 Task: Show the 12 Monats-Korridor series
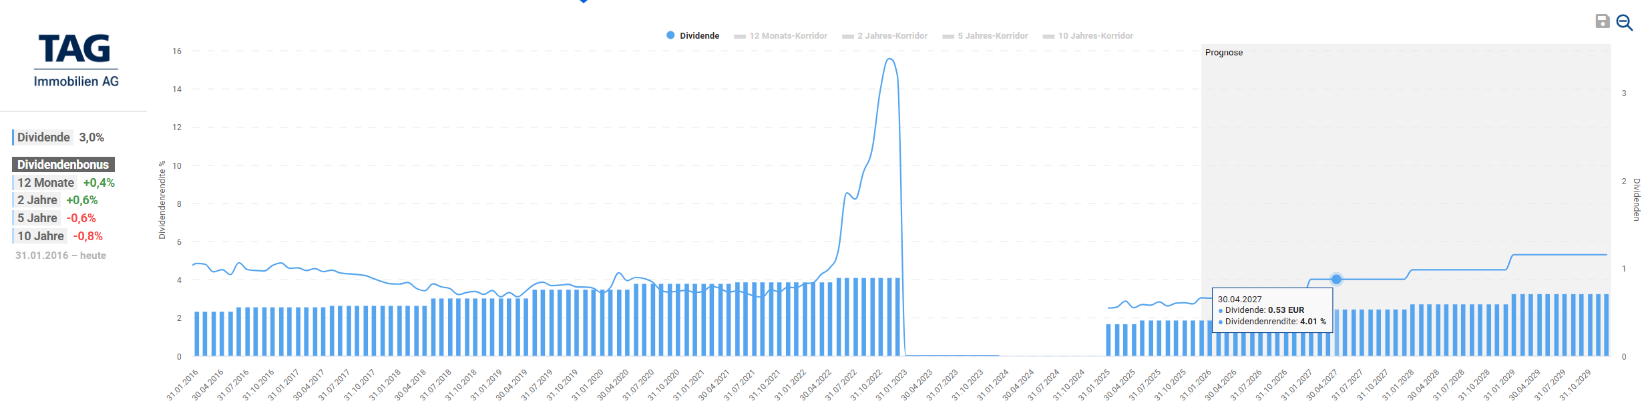(x=788, y=36)
